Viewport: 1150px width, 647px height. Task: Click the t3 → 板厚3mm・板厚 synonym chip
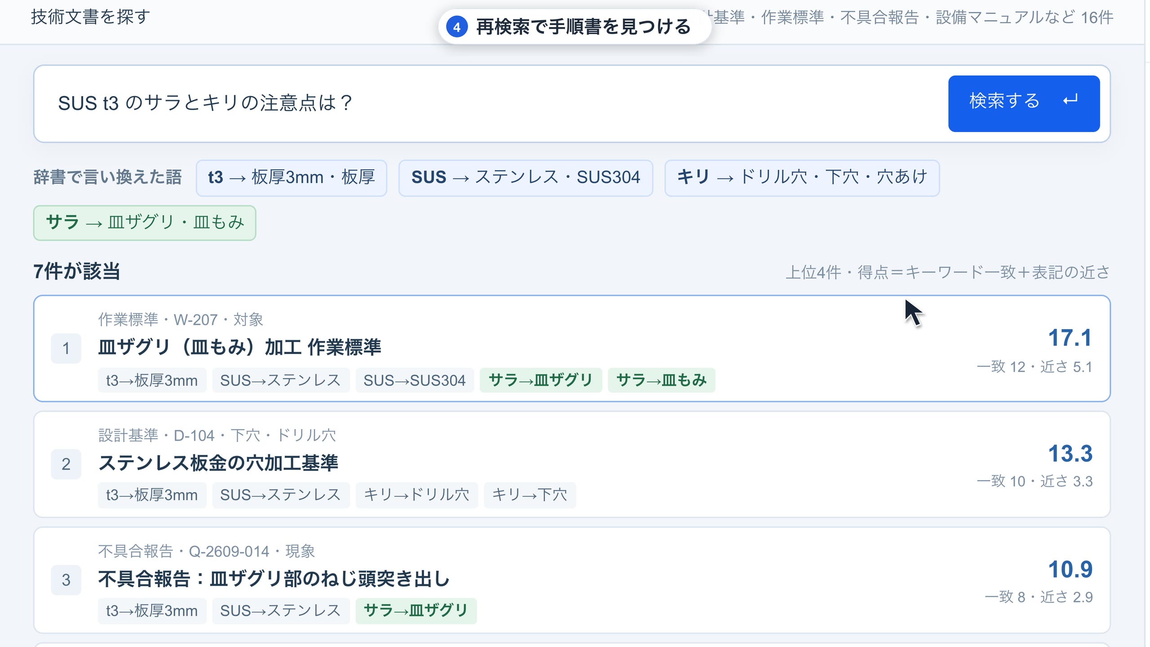pos(291,177)
